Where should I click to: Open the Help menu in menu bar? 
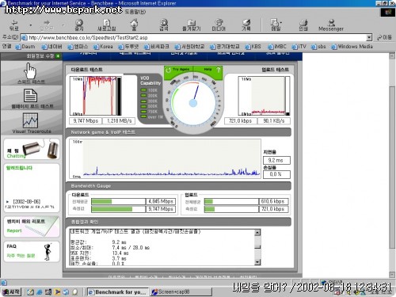click(x=135, y=12)
